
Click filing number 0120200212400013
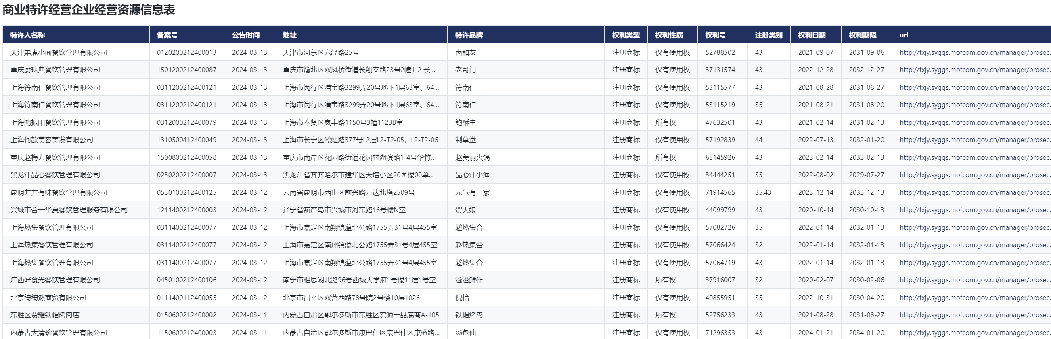[186, 52]
